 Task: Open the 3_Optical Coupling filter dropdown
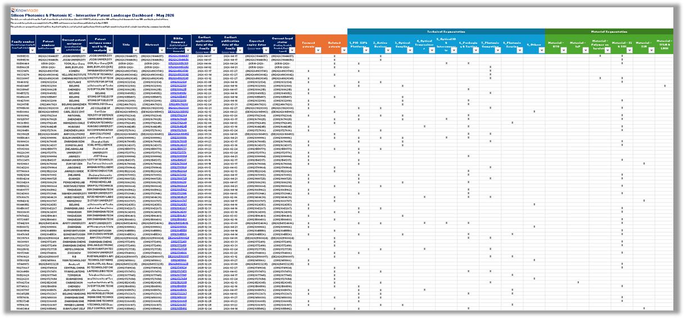click(410, 50)
